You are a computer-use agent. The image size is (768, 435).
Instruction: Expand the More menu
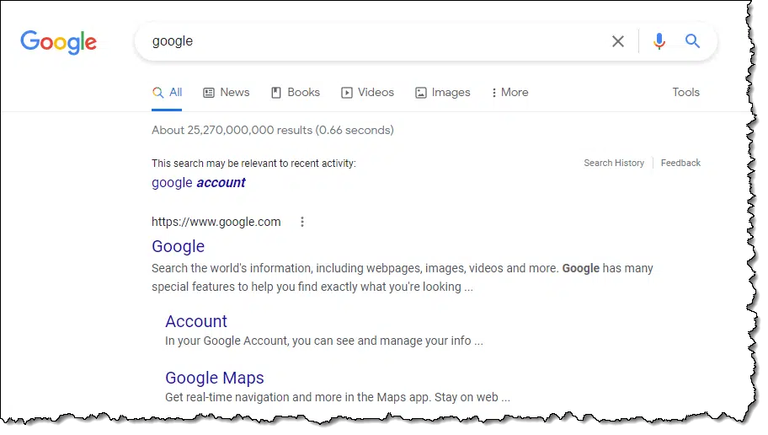click(509, 92)
